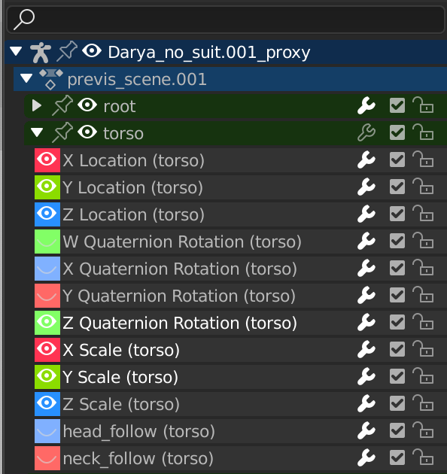Uncheck mute checkbox for W Quaternion Rotation
The image size is (447, 474).
click(x=397, y=241)
